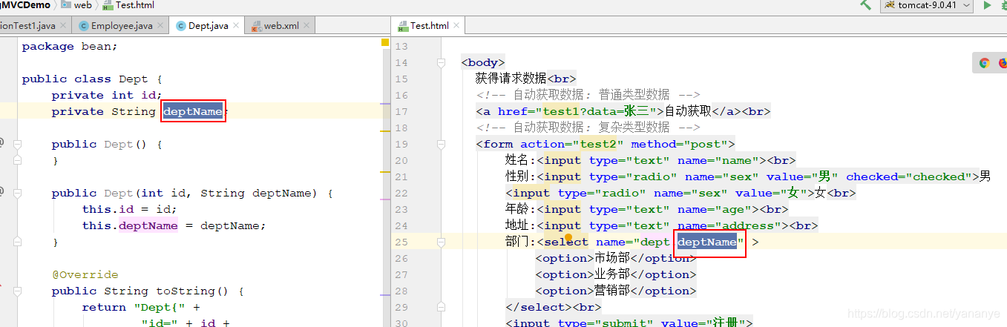Click the 'package bean;' line
This screenshot has width=1007, height=327.
70,46
